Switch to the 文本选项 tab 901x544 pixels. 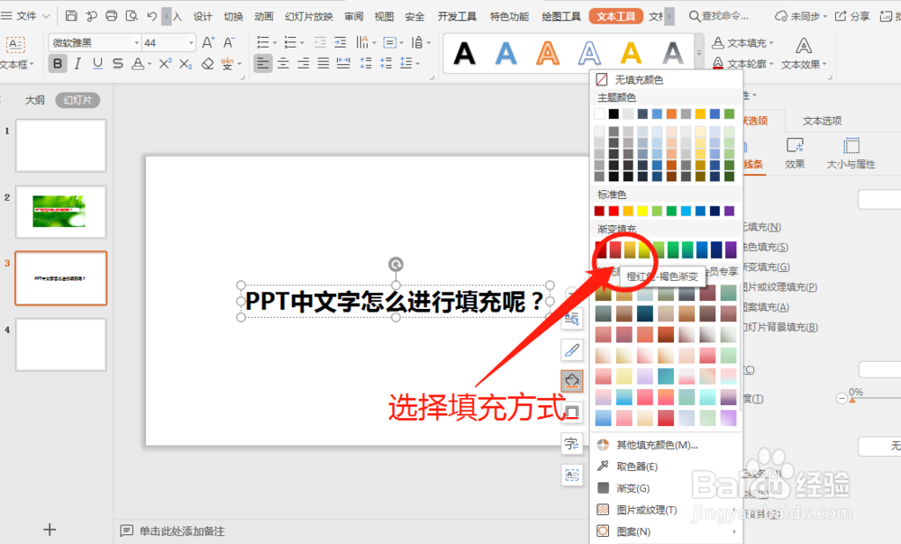tap(823, 121)
